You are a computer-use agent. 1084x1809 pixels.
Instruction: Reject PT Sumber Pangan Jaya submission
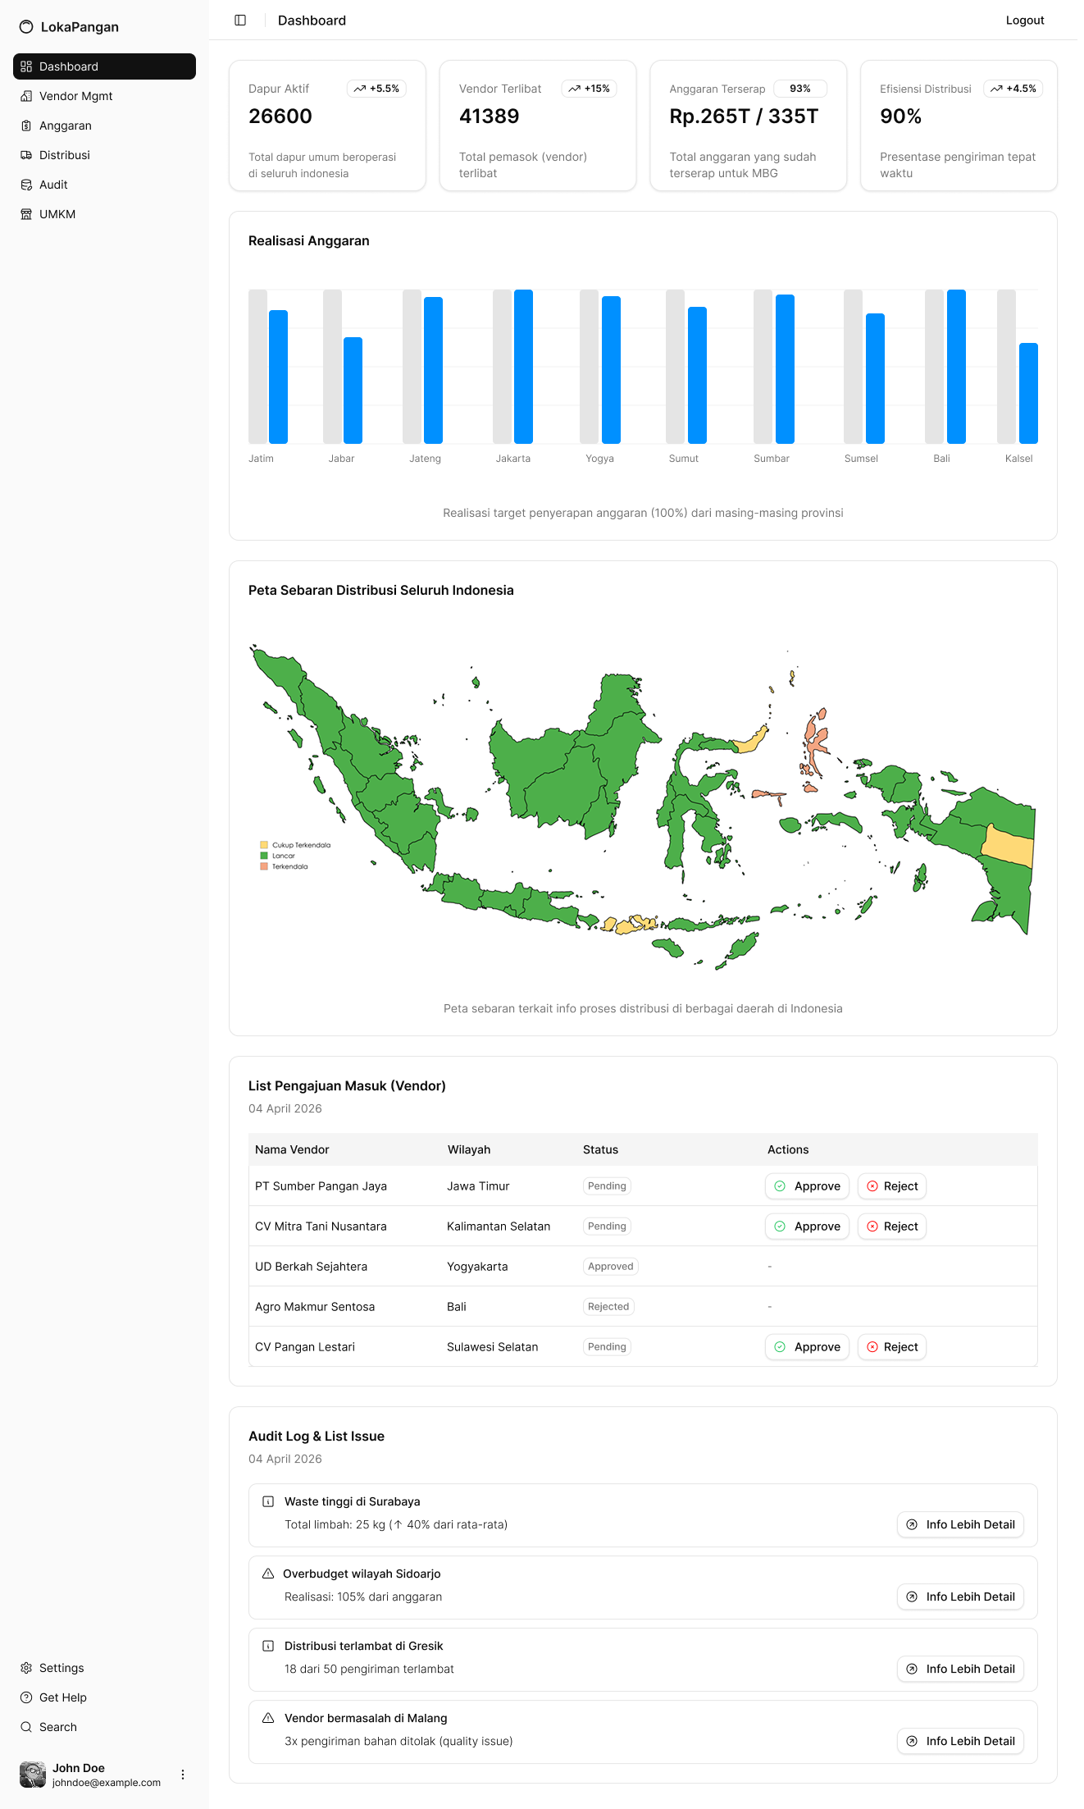pyautogui.click(x=892, y=1186)
